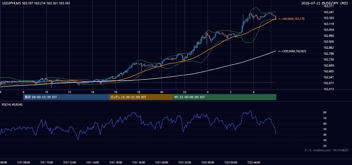Click RSI scale value 80

coord(325,112)
